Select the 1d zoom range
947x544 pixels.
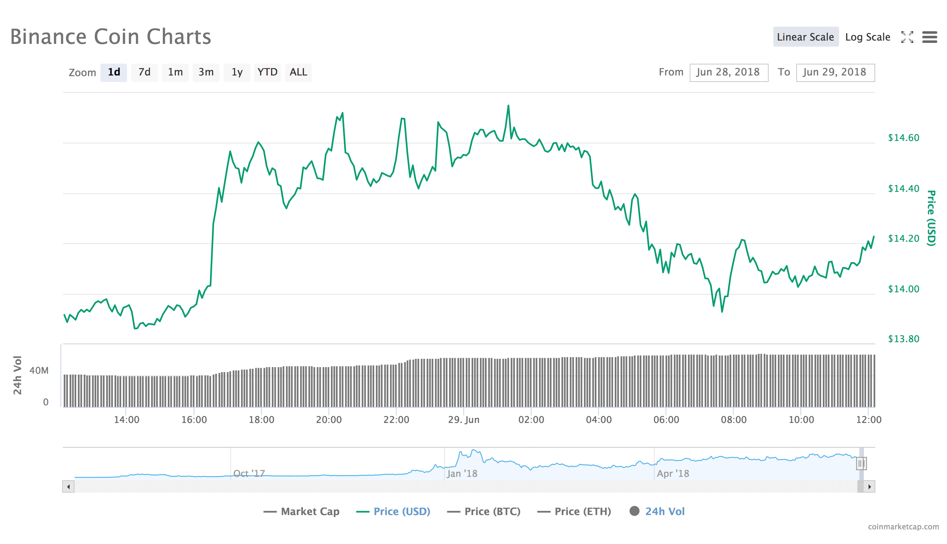(114, 72)
